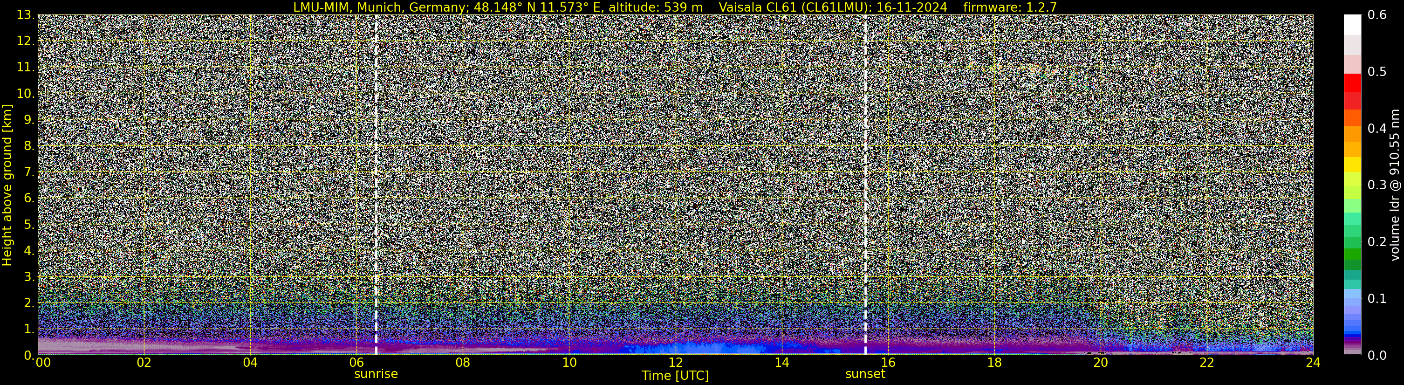Click the 'volume ldr @ 910.55 nm' colorbar label
1404x385 pixels.
pos(1394,185)
